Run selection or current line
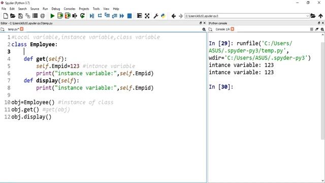The width and height of the screenshot is (325, 183). click(75, 16)
